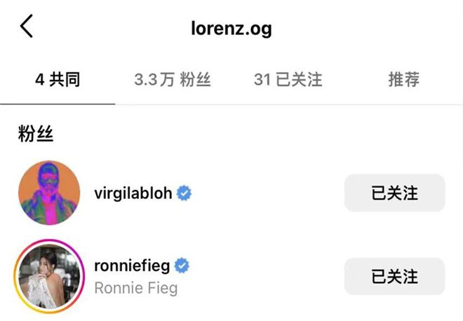Viewport: 463px width, 321px height.
Task: Open the 31 已关注 tab
Action: click(x=288, y=80)
